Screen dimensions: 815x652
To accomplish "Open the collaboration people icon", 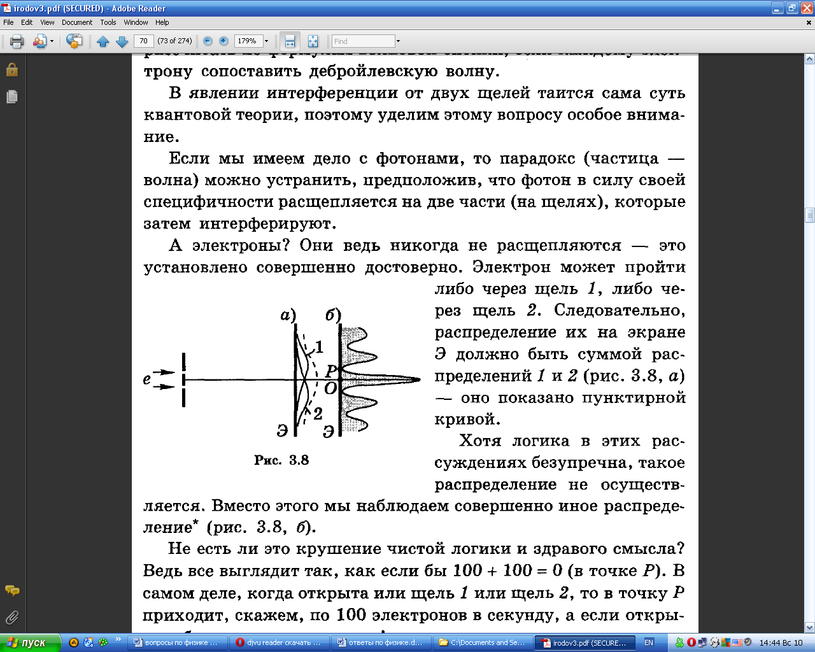I will (x=39, y=41).
